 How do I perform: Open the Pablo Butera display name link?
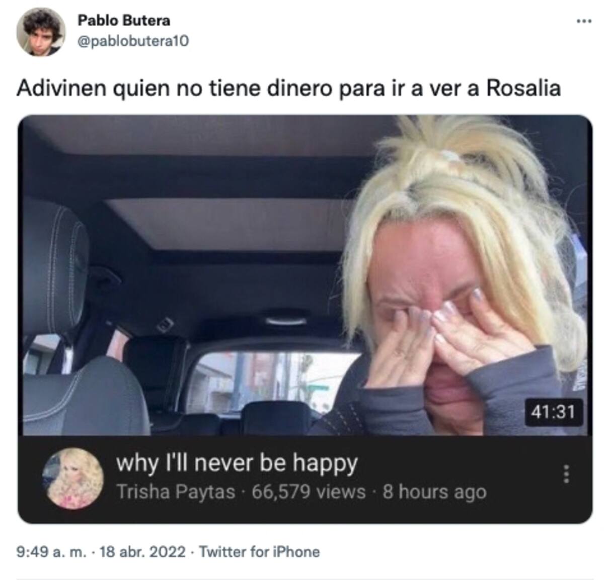[124, 21]
